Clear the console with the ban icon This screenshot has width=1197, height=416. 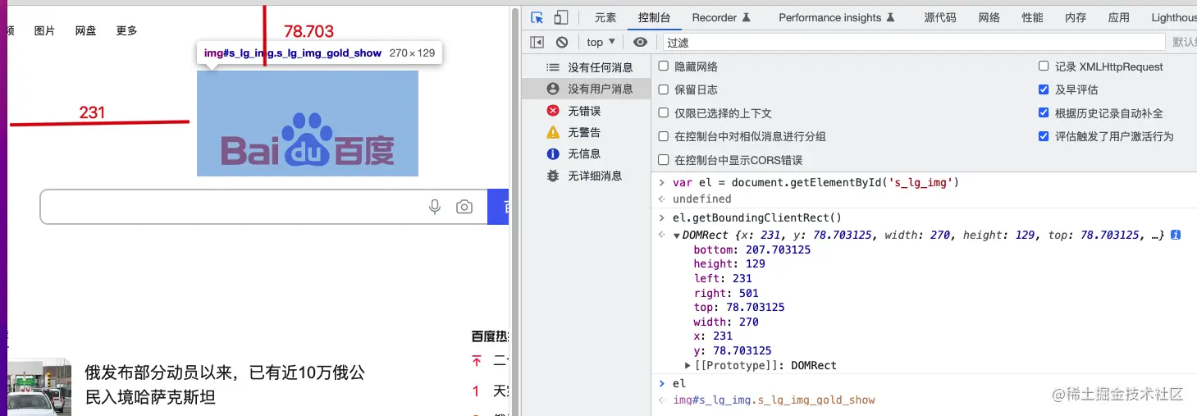561,42
